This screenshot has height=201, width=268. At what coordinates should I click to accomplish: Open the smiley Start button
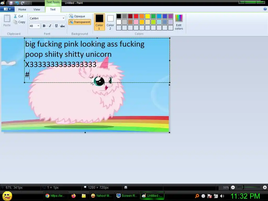coord(7,196)
